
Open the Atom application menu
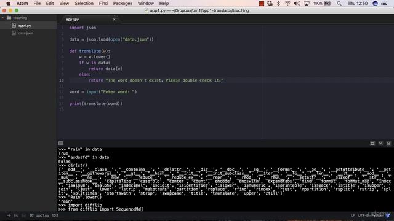coord(22,3)
